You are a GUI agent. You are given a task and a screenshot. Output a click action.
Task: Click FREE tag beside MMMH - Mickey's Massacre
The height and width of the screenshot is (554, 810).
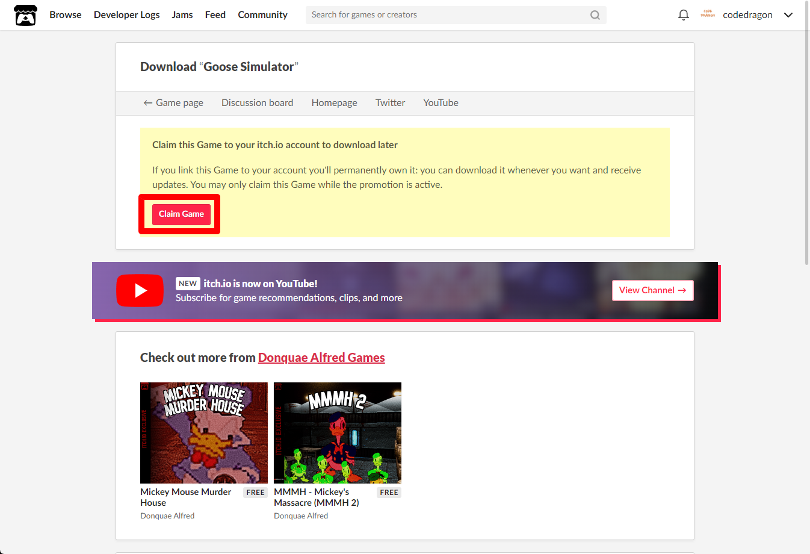click(x=389, y=493)
